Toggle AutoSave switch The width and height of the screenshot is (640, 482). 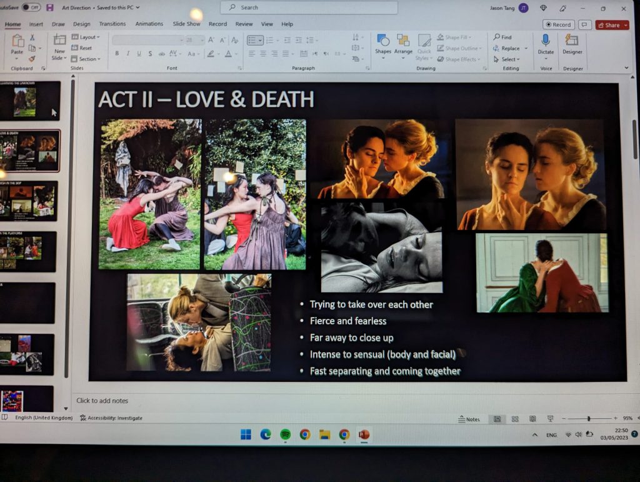(x=31, y=8)
